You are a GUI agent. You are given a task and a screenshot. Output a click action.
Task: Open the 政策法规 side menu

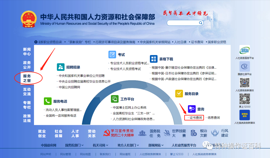click(27, 118)
